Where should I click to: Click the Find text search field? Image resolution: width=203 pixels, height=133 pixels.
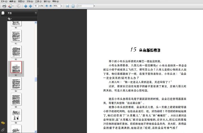tap(86, 6)
